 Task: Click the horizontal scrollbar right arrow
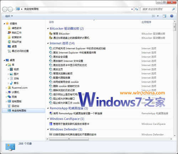(171, 139)
